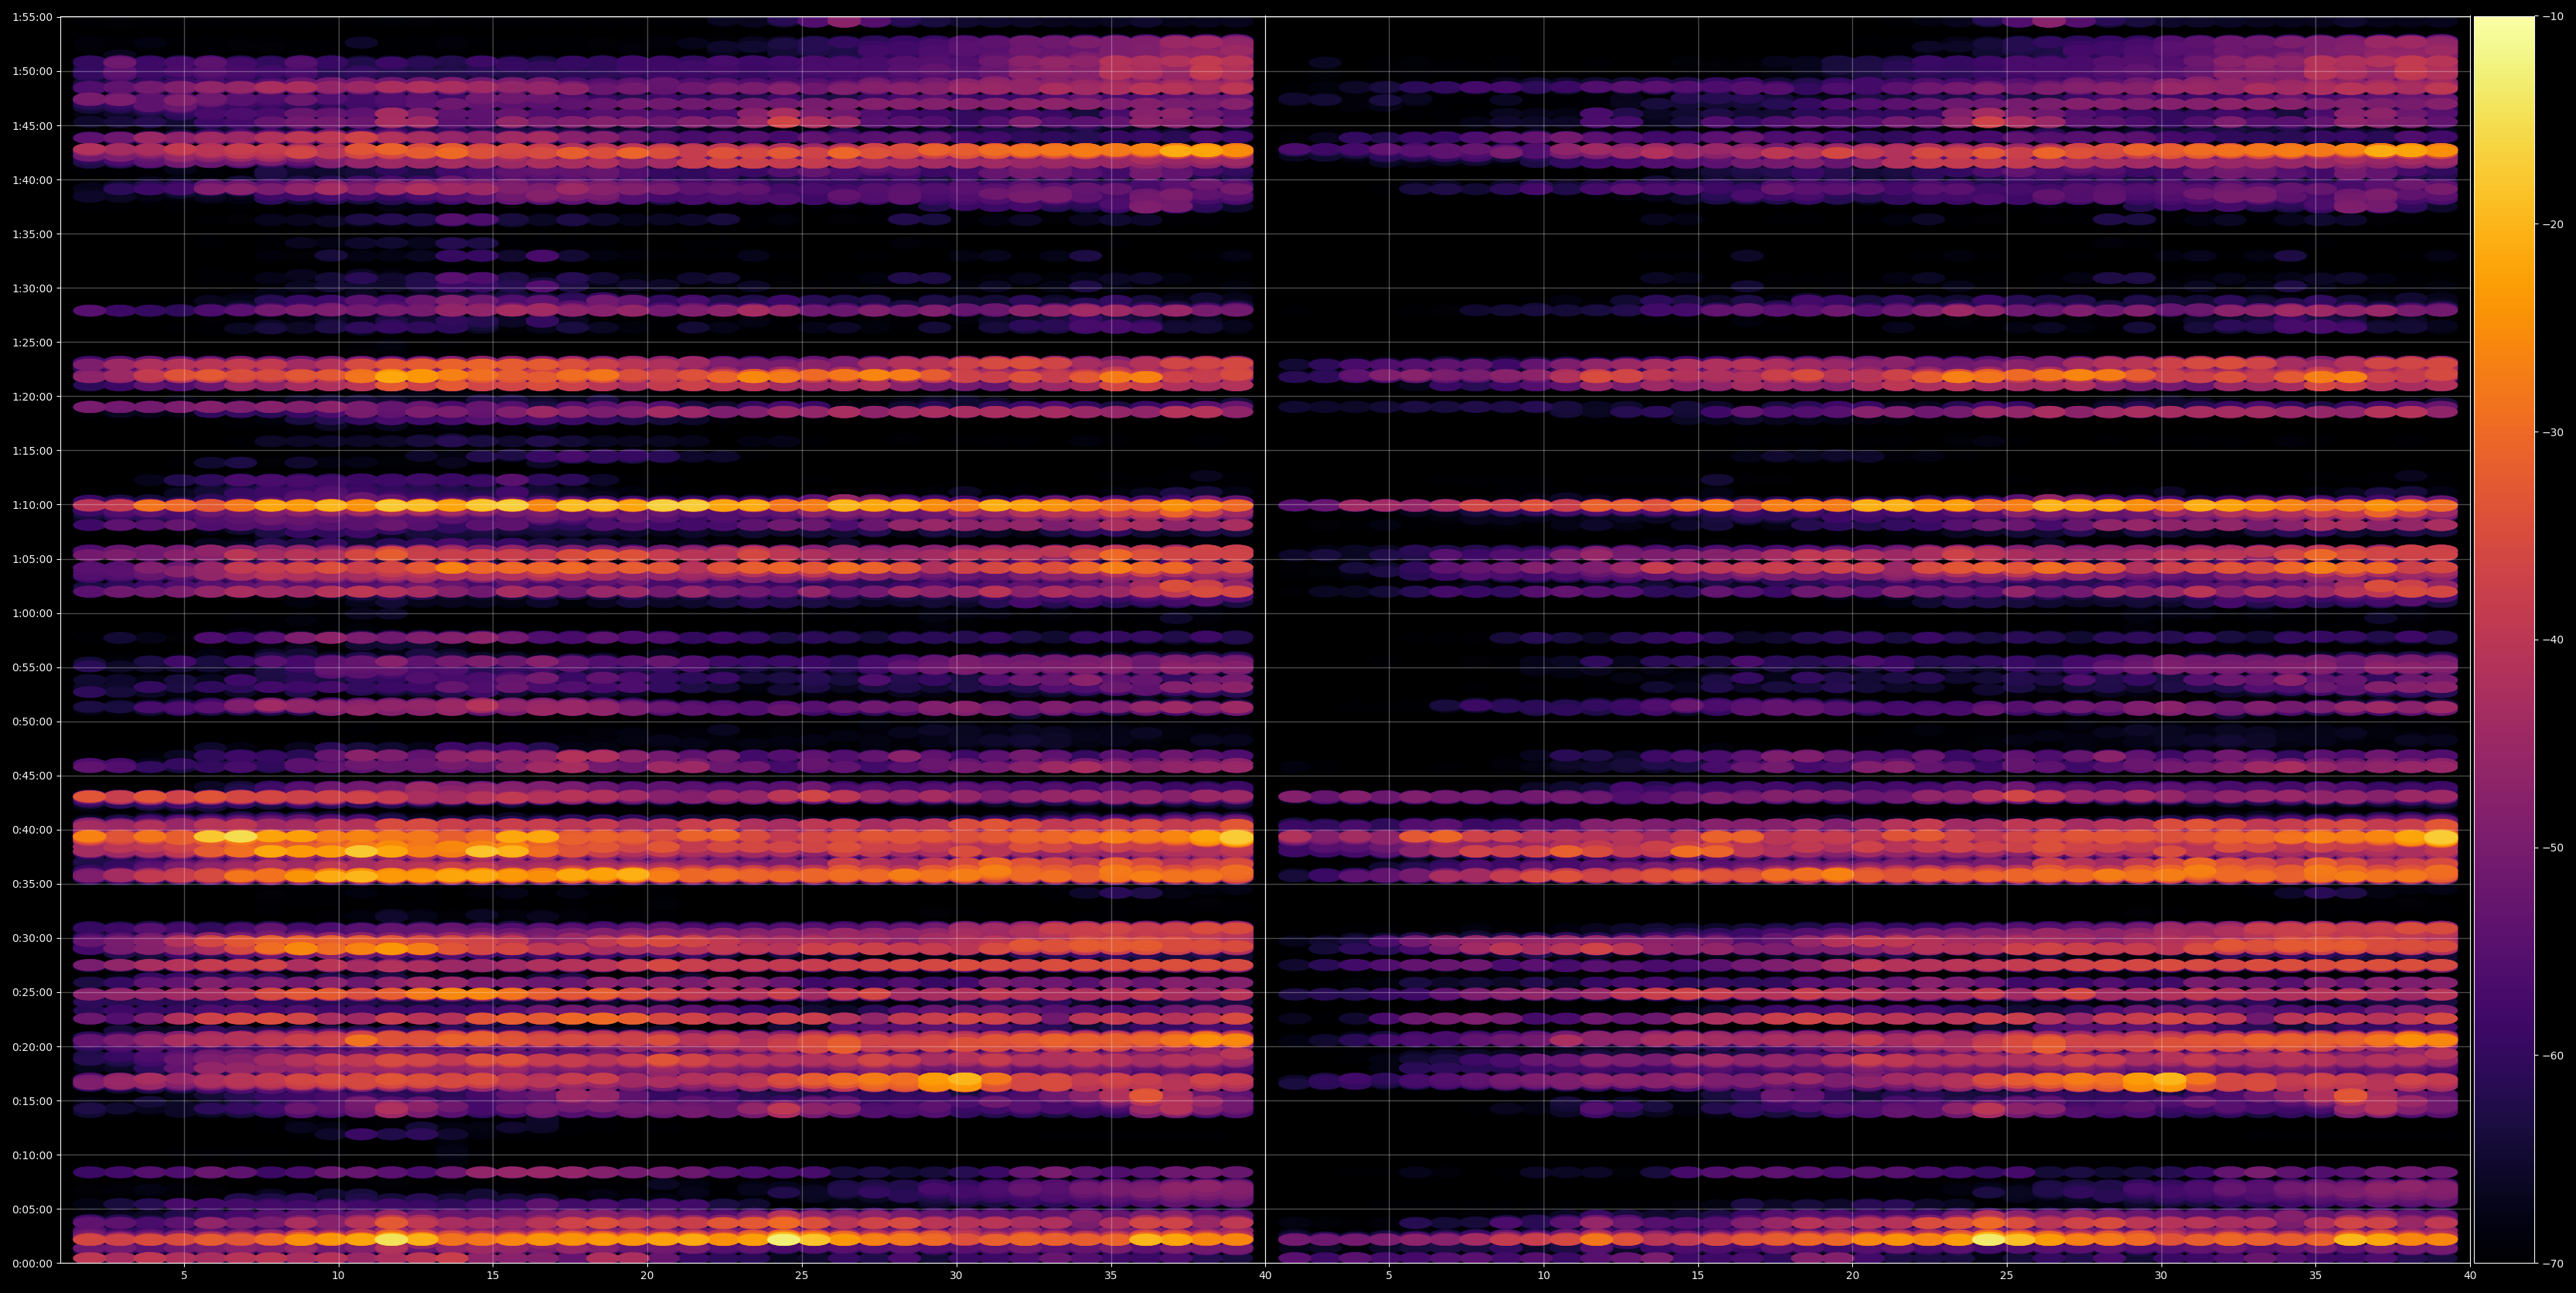This screenshot has height=1293, width=2576.
Task: Click the 0:10:00 y-axis label
Action: 32,1155
